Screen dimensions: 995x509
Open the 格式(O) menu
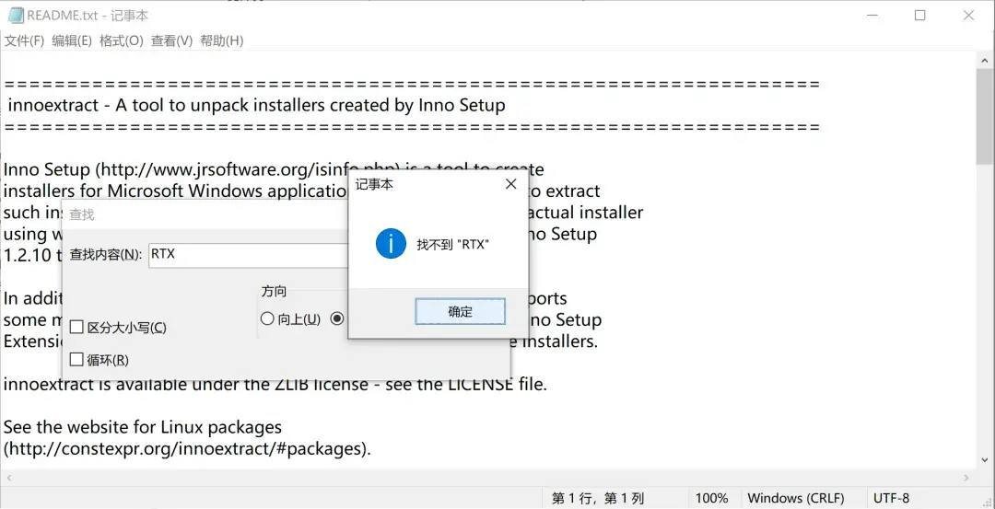click(122, 40)
